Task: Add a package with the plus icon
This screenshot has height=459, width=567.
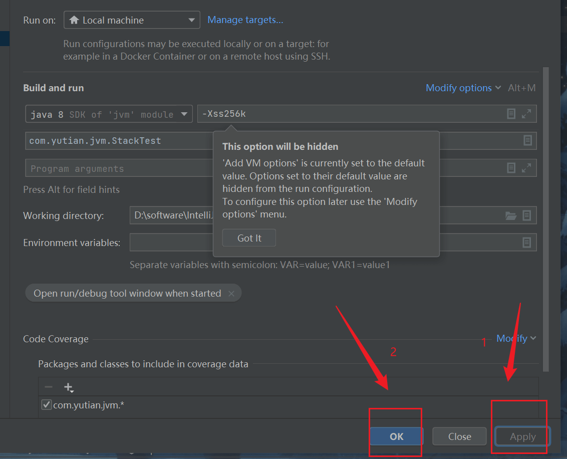Action: (x=68, y=387)
